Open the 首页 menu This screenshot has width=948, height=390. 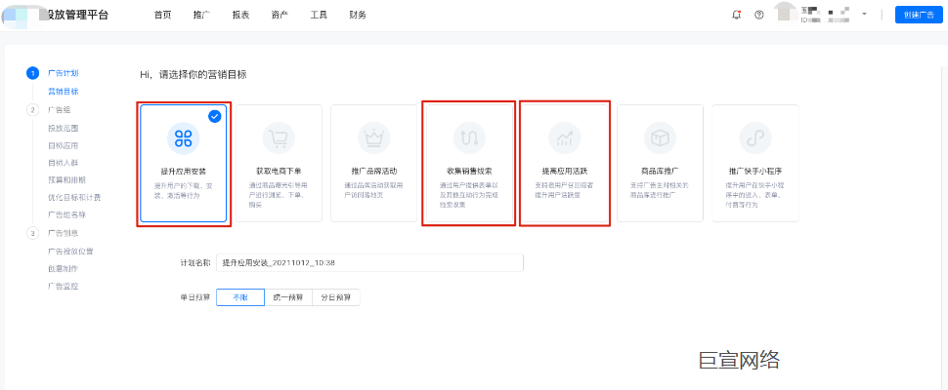162,15
